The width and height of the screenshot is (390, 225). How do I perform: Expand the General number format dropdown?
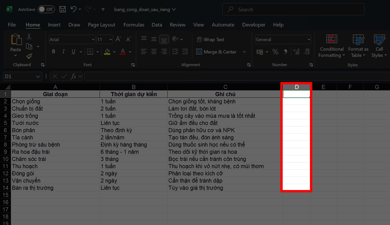coord(309,40)
